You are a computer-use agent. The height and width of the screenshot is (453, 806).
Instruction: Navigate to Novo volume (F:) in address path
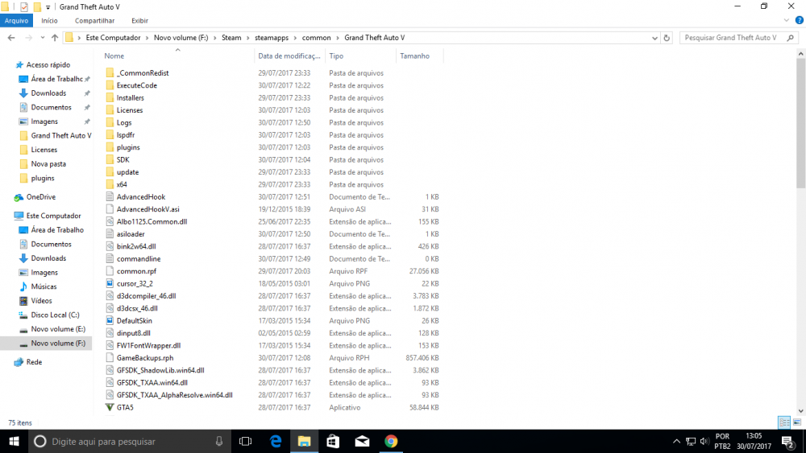[181, 38]
